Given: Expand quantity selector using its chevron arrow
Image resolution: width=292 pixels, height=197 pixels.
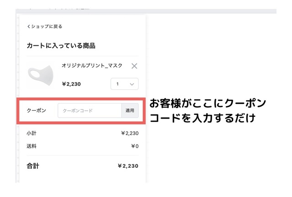Looking at the screenshot, I should tap(132, 84).
